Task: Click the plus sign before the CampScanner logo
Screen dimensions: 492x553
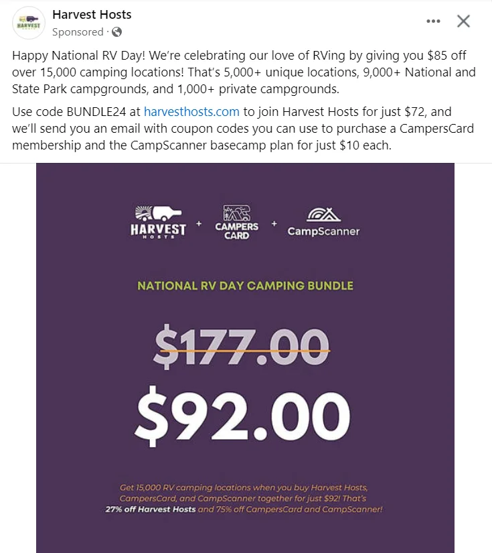Action: (x=274, y=224)
